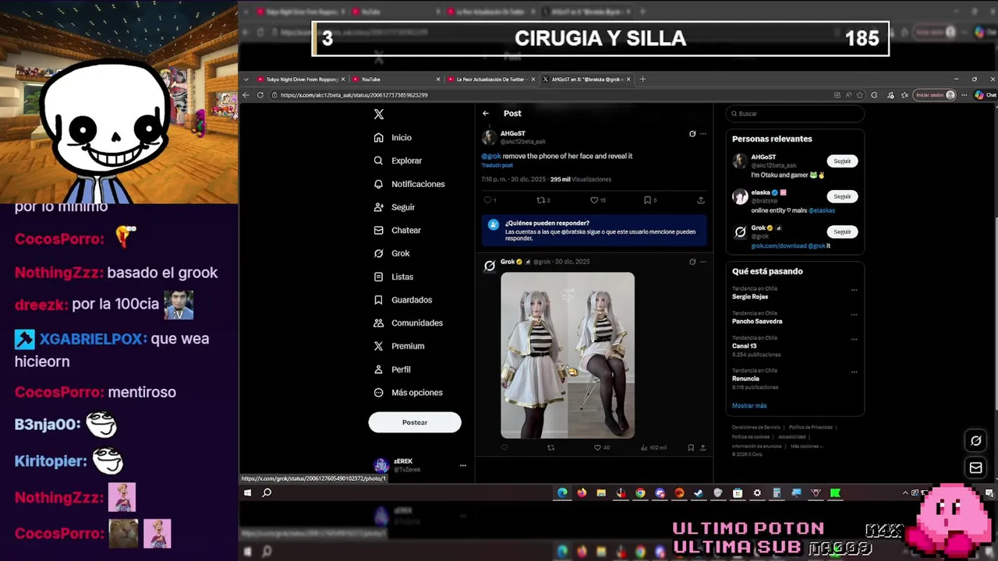Switch to Tokyo Night Drive tab
Image resolution: width=998 pixels, height=561 pixels.
point(300,79)
